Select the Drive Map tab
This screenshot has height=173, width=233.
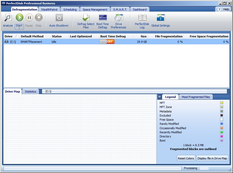click(x=12, y=92)
